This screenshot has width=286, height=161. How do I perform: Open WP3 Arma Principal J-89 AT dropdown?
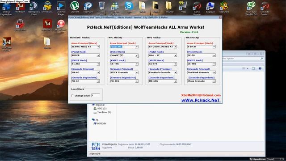point(214,47)
